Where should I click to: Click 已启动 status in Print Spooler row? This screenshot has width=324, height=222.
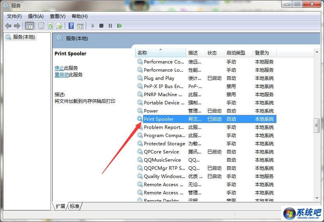pos(214,119)
